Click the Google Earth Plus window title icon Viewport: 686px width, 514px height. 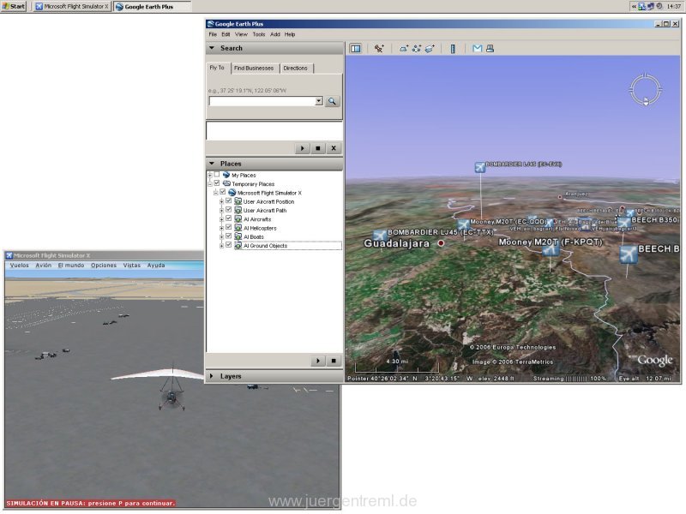[211, 24]
